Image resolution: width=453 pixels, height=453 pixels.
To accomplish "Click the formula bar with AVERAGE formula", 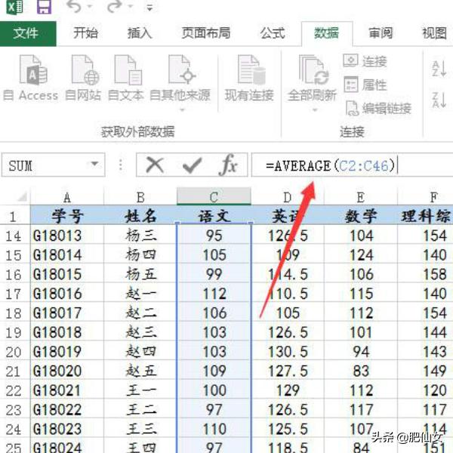I will point(353,165).
